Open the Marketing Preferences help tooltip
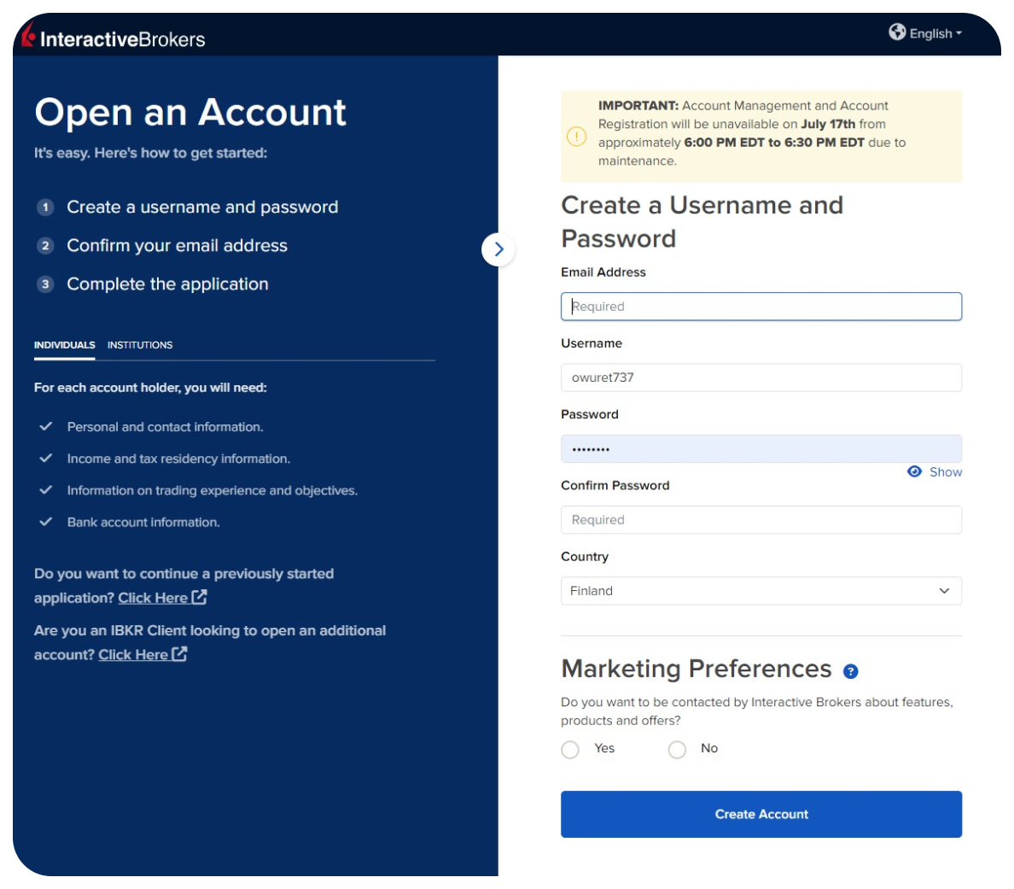Viewport: 1014px width, 889px height. click(850, 672)
